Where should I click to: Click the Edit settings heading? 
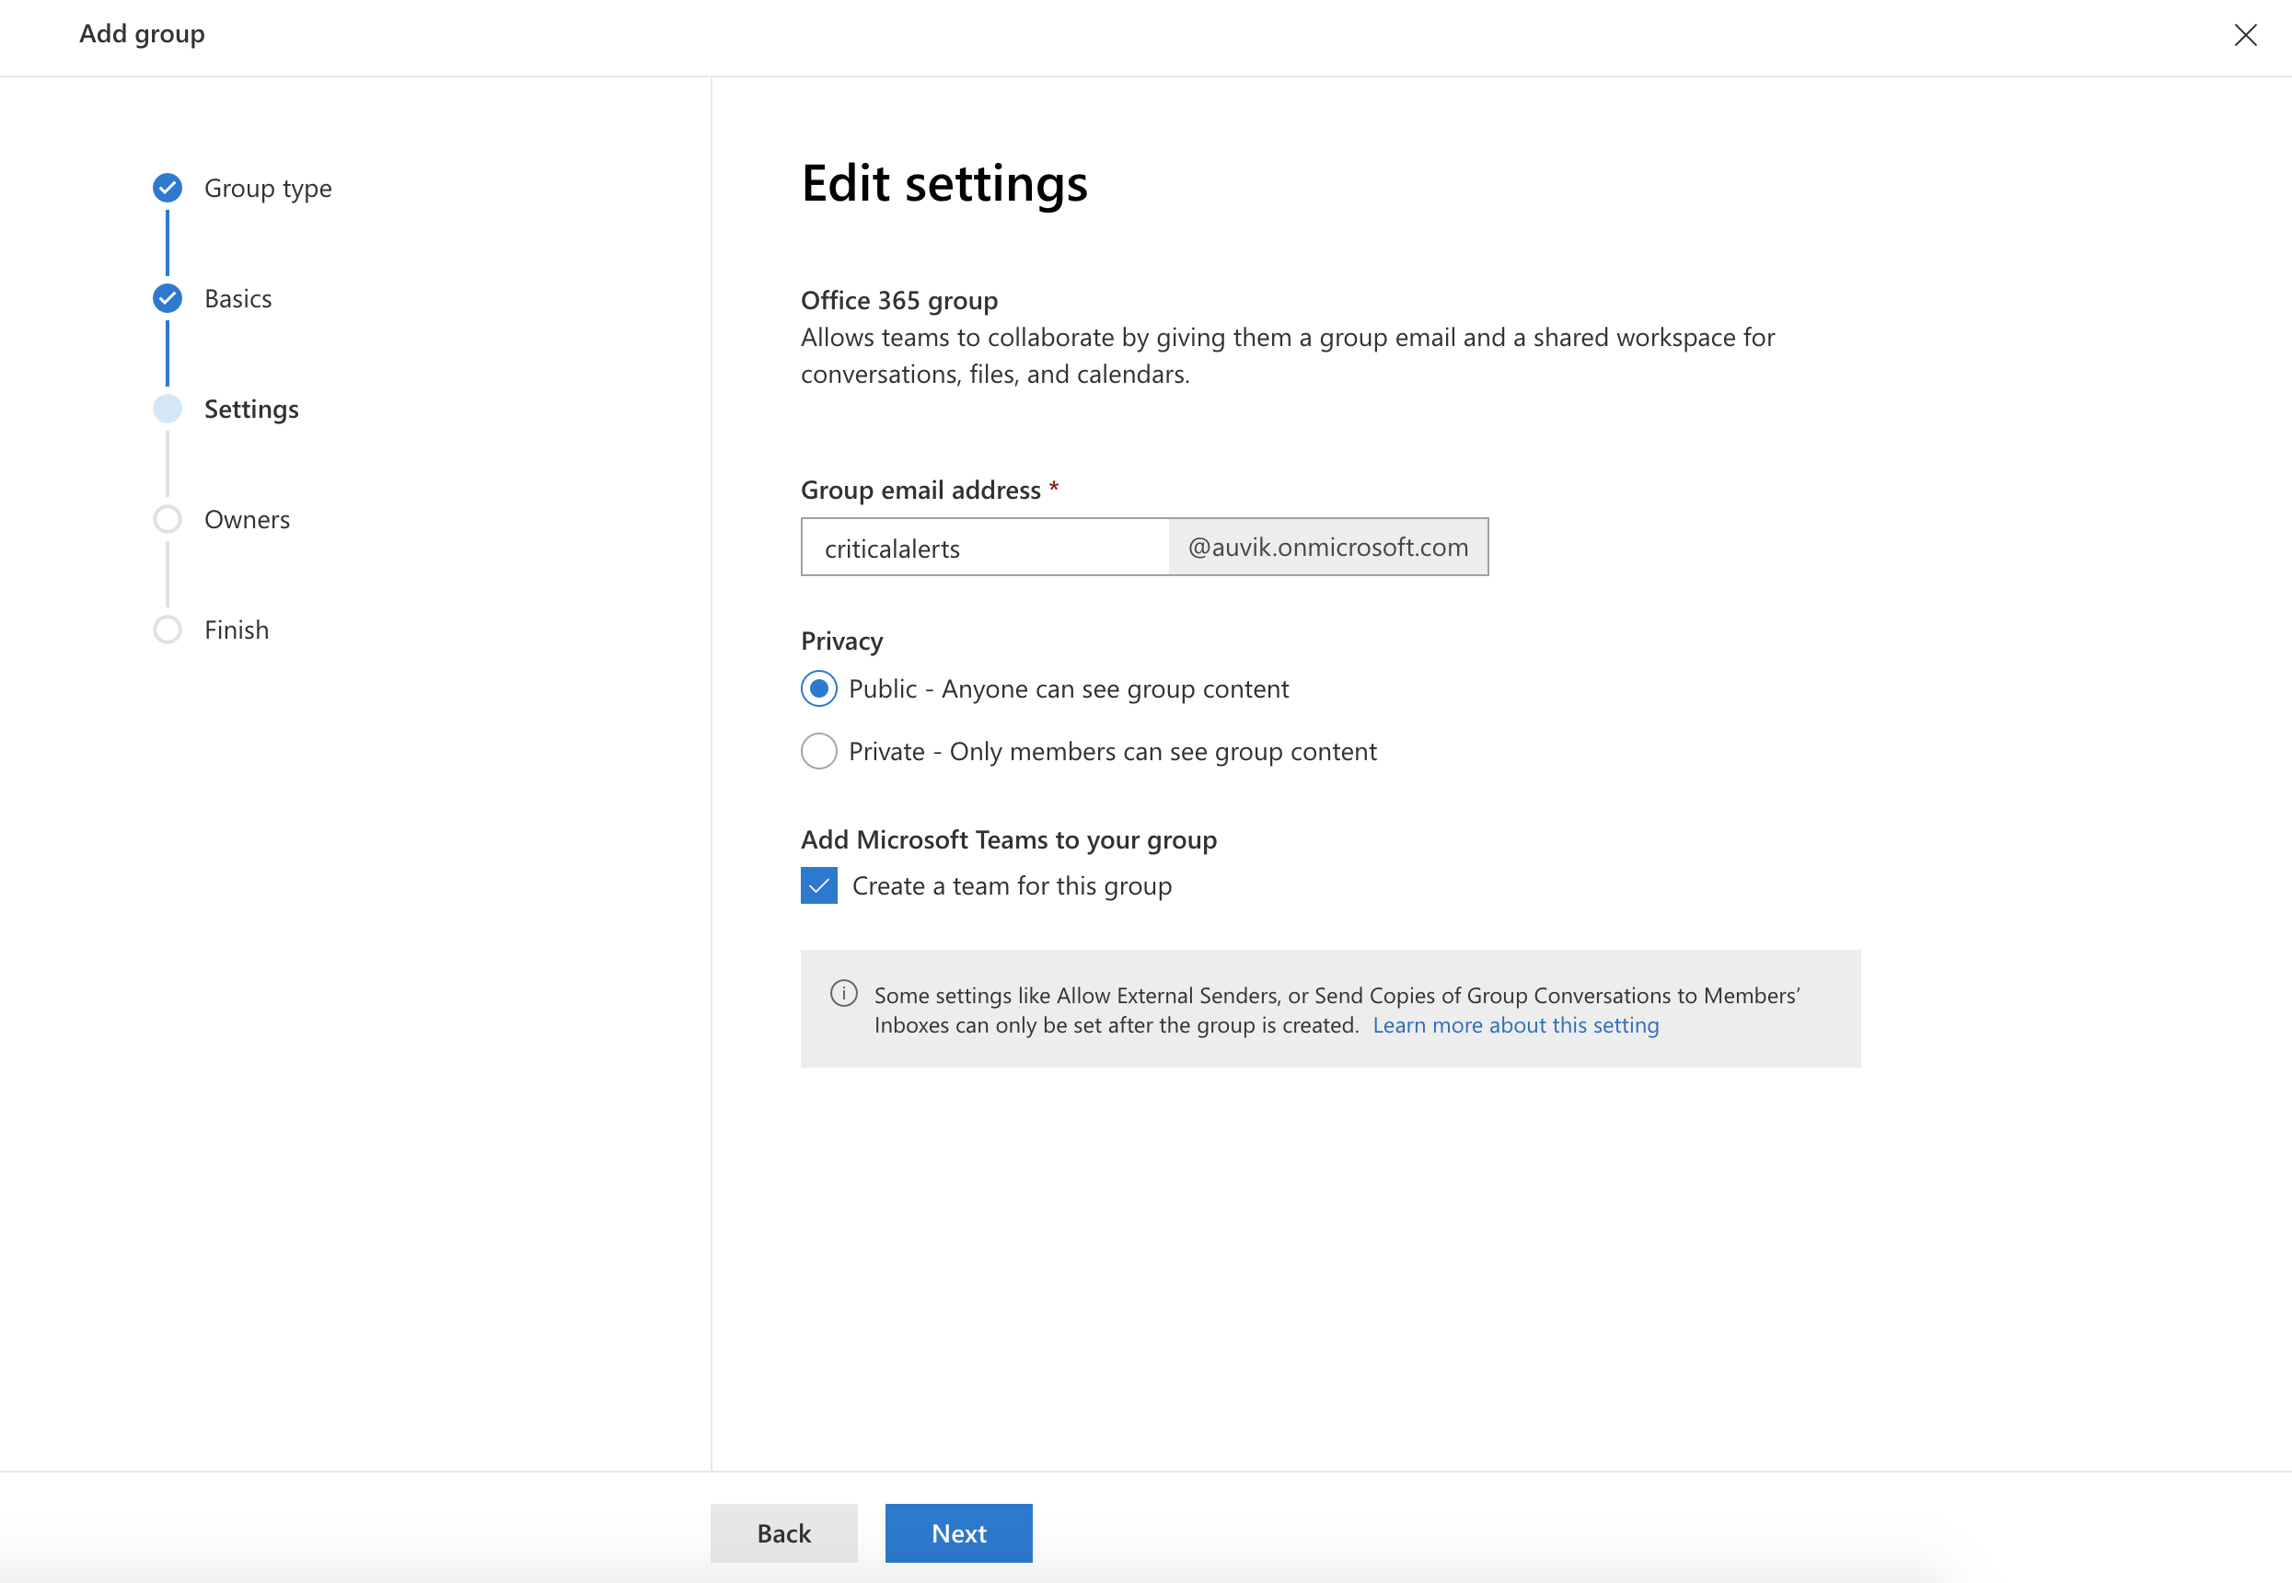944,183
